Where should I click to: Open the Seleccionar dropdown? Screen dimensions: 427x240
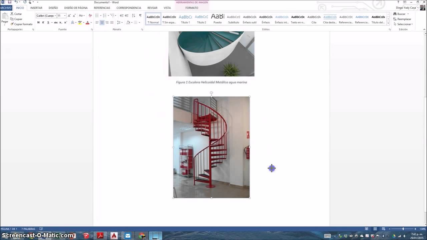click(403, 24)
